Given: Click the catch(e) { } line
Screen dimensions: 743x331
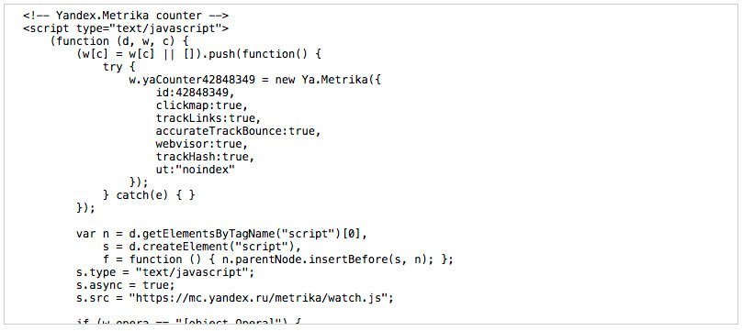Looking at the screenshot, I should pos(149,194).
